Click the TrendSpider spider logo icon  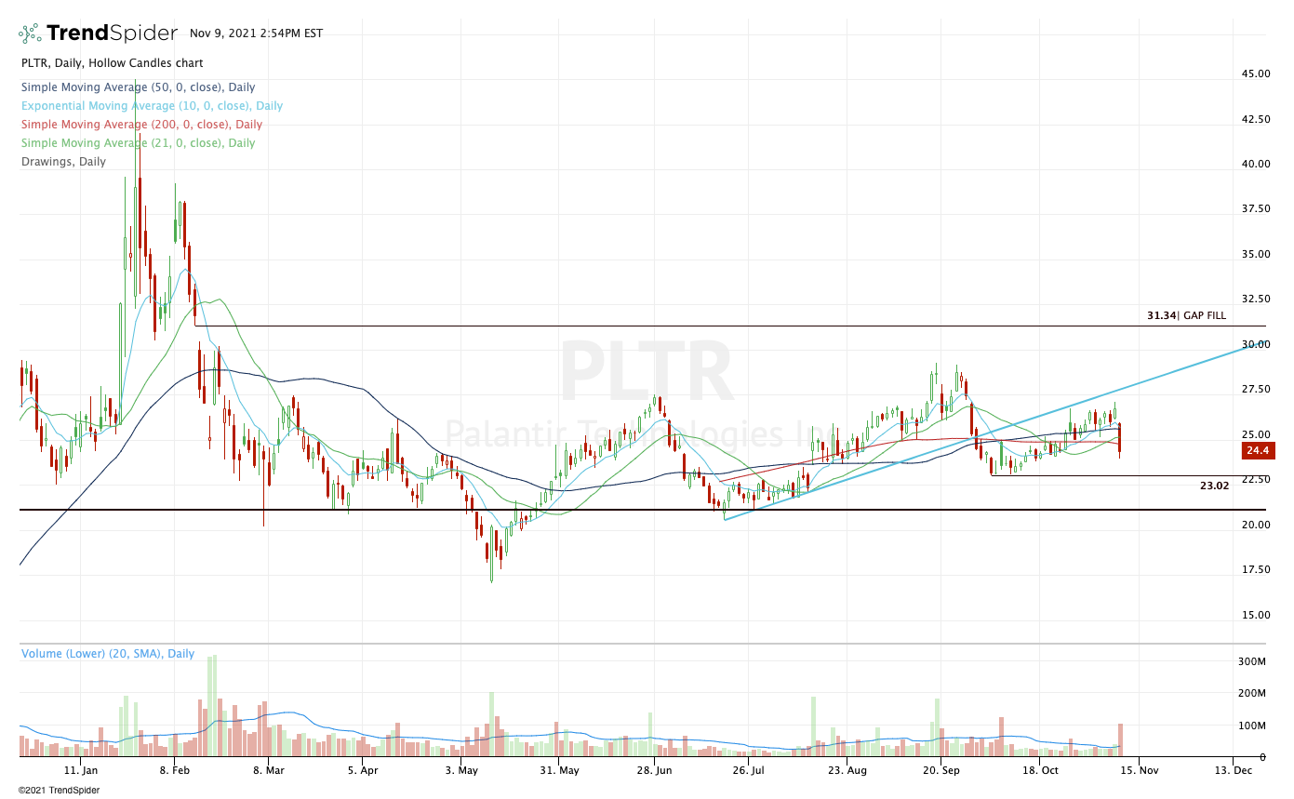coord(30,33)
